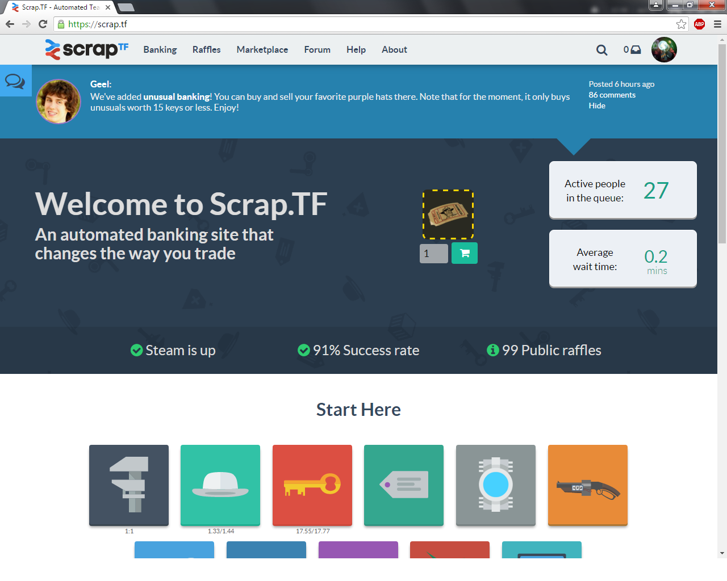Screen dimensions: 727x581
Task: Open the orange shotgun tile
Action: pyautogui.click(x=588, y=485)
